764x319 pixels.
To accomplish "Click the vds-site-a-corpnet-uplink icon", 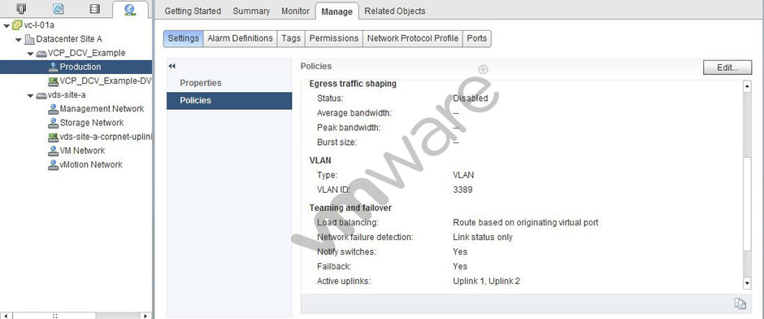I will [53, 137].
